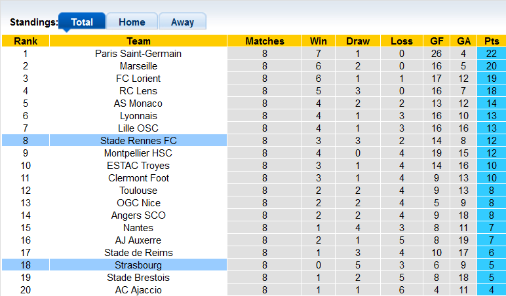Click the Toulouse team name
This screenshot has width=506, height=296.
138,191
